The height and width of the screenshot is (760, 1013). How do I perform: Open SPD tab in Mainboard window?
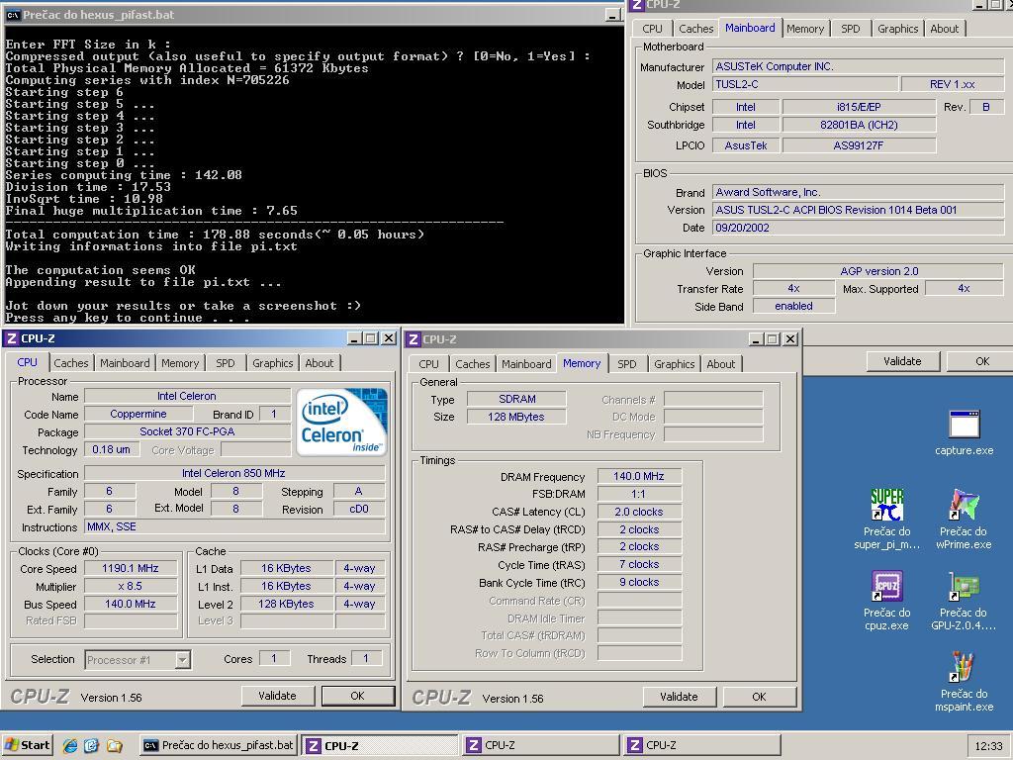[850, 29]
